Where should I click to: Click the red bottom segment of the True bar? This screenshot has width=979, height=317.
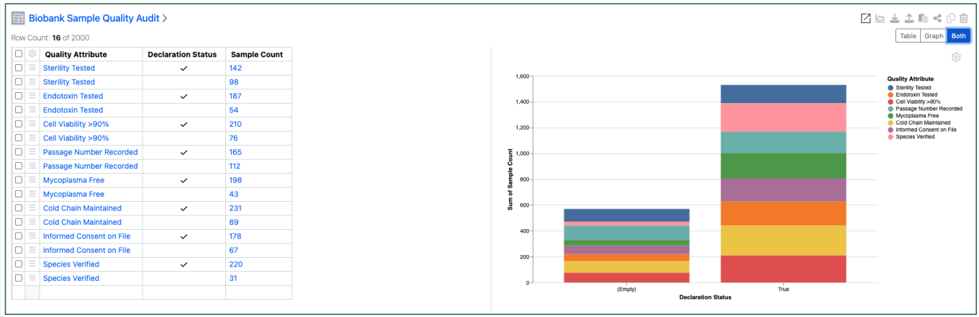point(783,269)
